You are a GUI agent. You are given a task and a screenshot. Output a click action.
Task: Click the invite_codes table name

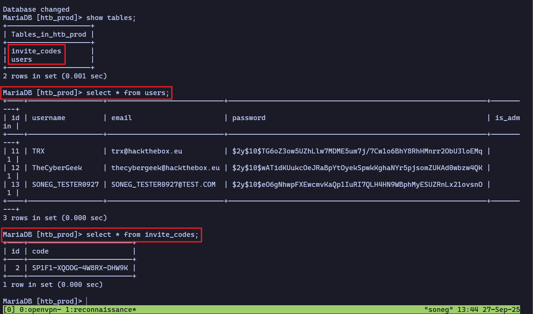click(36, 51)
